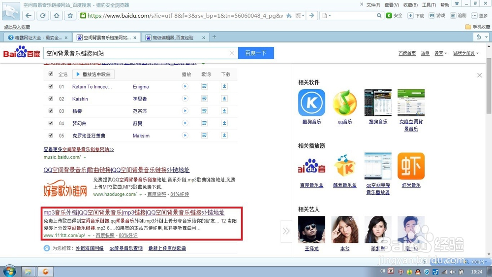Open qq音乐 software icon
The image size is (492, 277).
coord(345,103)
